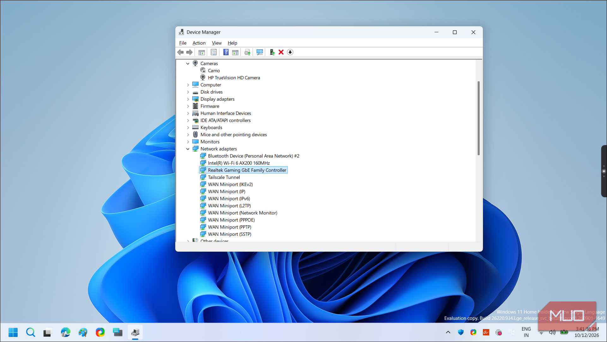607x342 pixels.
Task: Click the Back arrow toolbar icon
Action: 181,52
